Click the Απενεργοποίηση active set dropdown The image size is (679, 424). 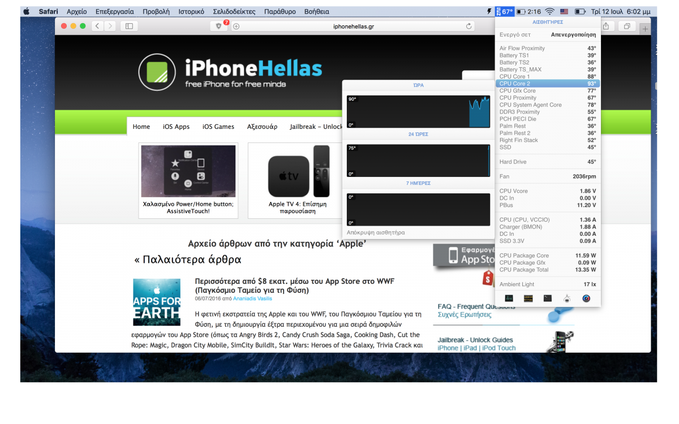(573, 34)
